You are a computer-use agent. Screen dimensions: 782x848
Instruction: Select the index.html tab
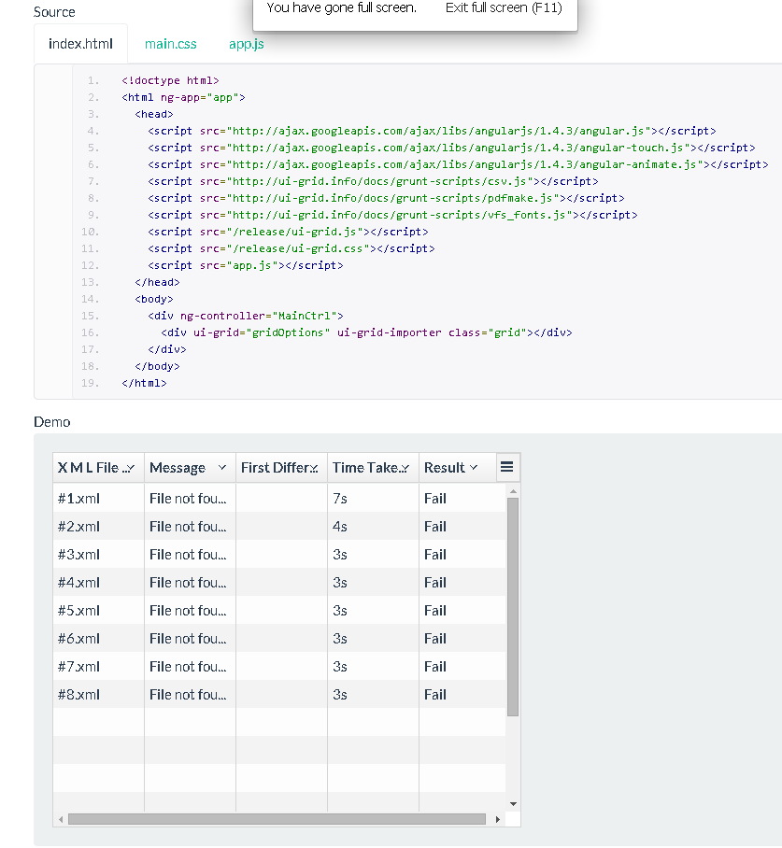click(x=80, y=44)
